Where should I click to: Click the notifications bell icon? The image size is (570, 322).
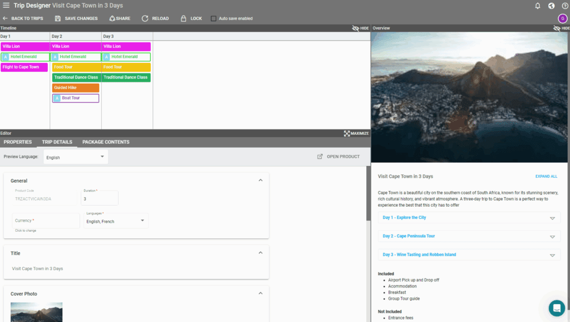538,6
